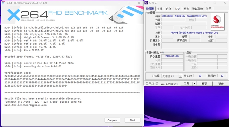Click the x264 FHD Benchmark title bar icon
The width and height of the screenshot is (229, 127).
(3, 3)
